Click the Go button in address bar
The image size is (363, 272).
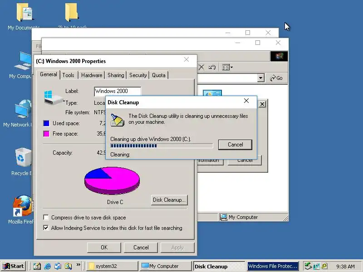pyautogui.click(x=276, y=78)
